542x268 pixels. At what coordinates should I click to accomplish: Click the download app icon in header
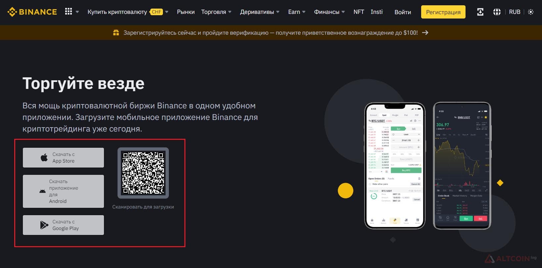click(480, 12)
